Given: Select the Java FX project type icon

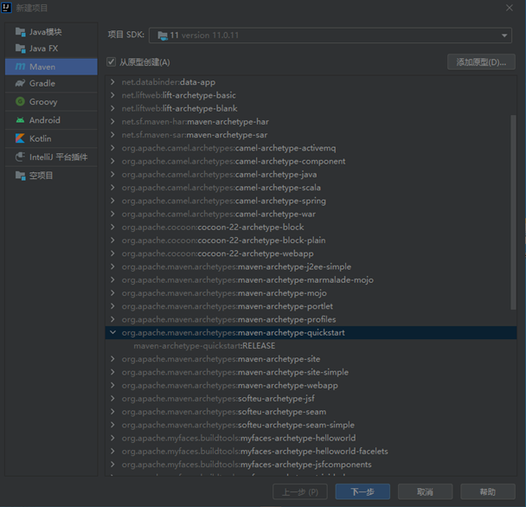Looking at the screenshot, I should point(20,48).
